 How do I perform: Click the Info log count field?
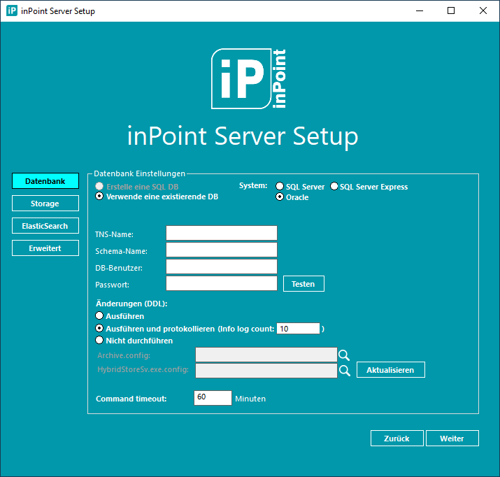point(298,329)
